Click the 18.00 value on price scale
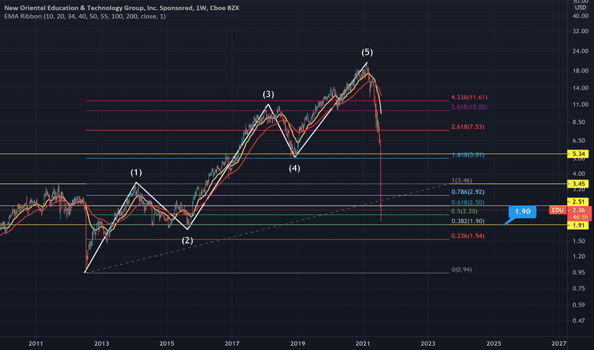Viewport: 594px width, 350px height. coord(581,71)
